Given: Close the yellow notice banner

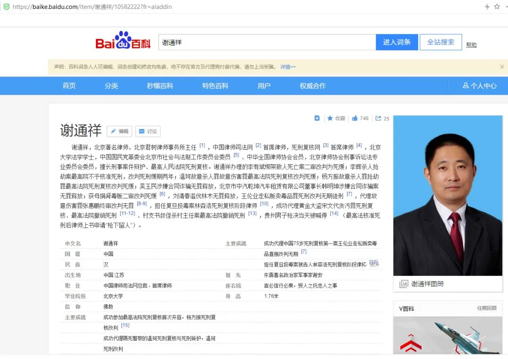Looking at the screenshot, I should (x=502, y=67).
